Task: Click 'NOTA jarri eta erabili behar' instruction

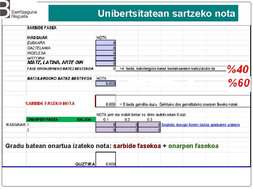Action: coord(142,115)
